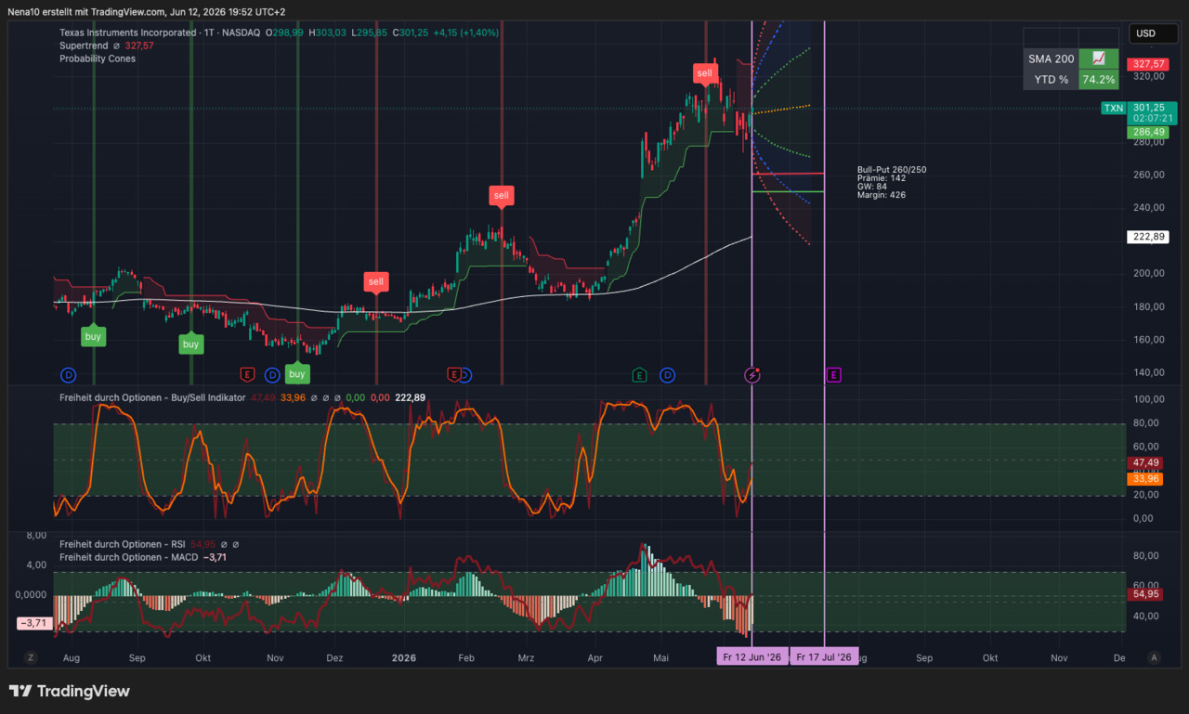This screenshot has height=714, width=1189.
Task: Select the Supertrend indicator legend
Action: [x=84, y=45]
